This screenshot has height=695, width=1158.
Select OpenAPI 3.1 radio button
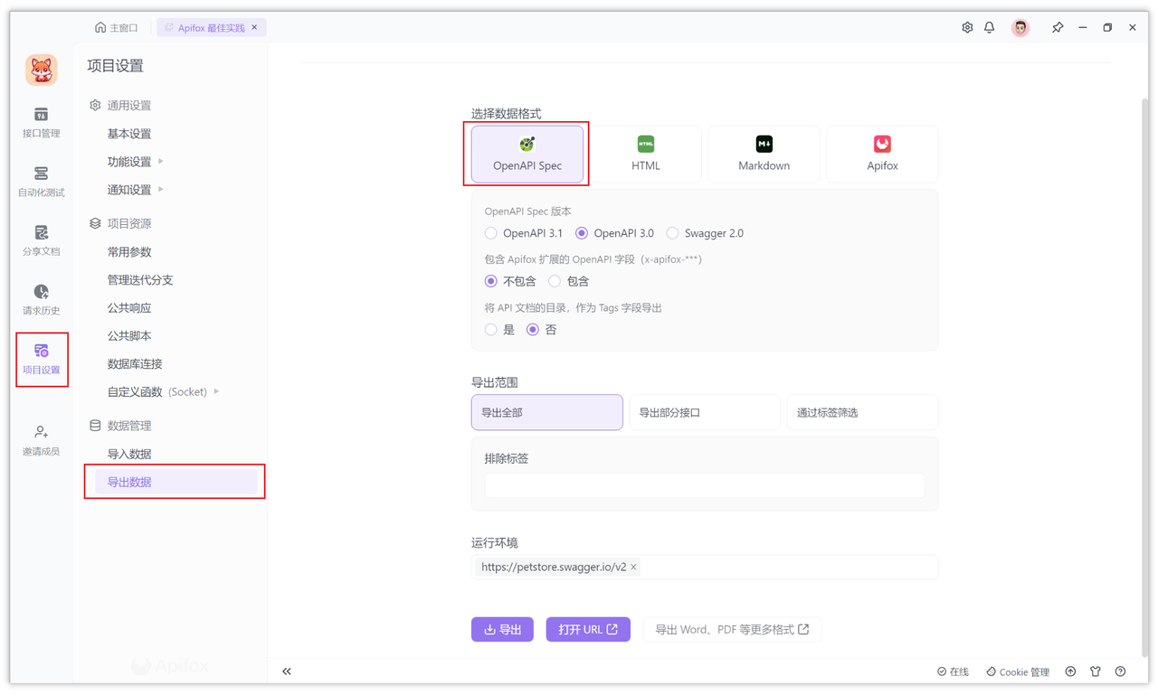point(491,233)
